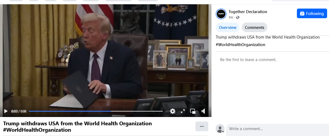329x136 pixels.
Task: Click the #WorldHealthOrganization hashtag in video title
Action: 37,130
